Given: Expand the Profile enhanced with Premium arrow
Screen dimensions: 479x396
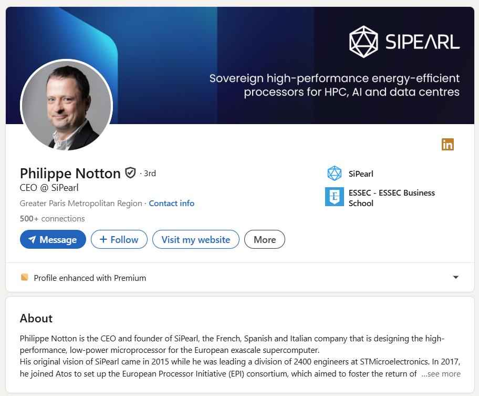Looking at the screenshot, I should click(455, 277).
